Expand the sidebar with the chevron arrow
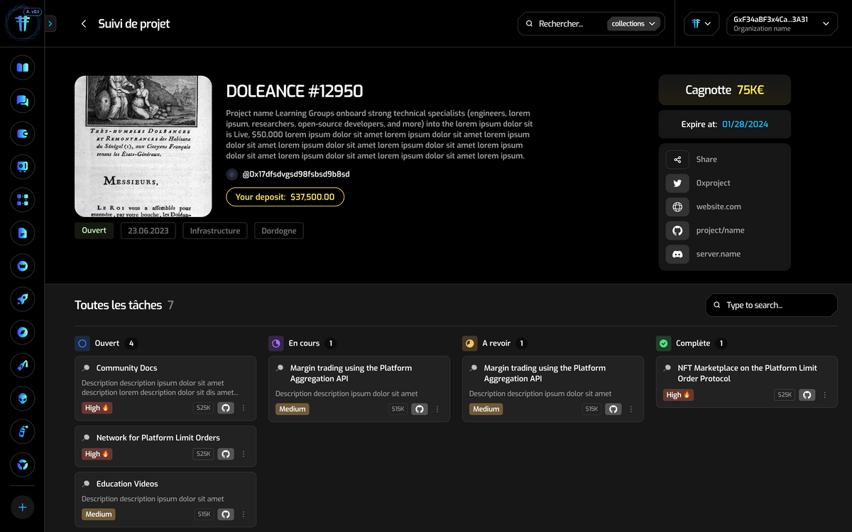This screenshot has width=852, height=532. (50, 24)
